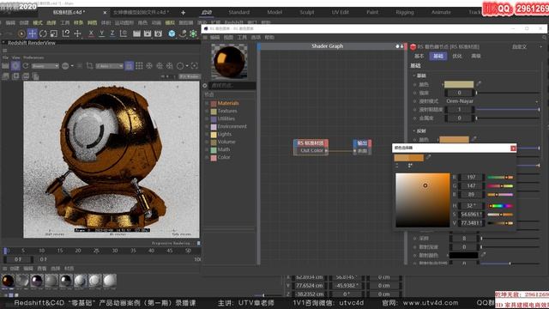Collapse the reflection section expander
This screenshot has height=309, width=549.
(413, 131)
